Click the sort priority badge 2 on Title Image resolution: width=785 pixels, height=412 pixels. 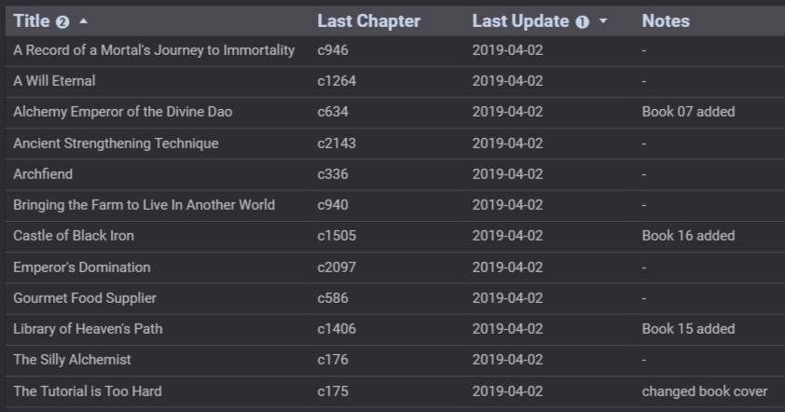(62, 22)
